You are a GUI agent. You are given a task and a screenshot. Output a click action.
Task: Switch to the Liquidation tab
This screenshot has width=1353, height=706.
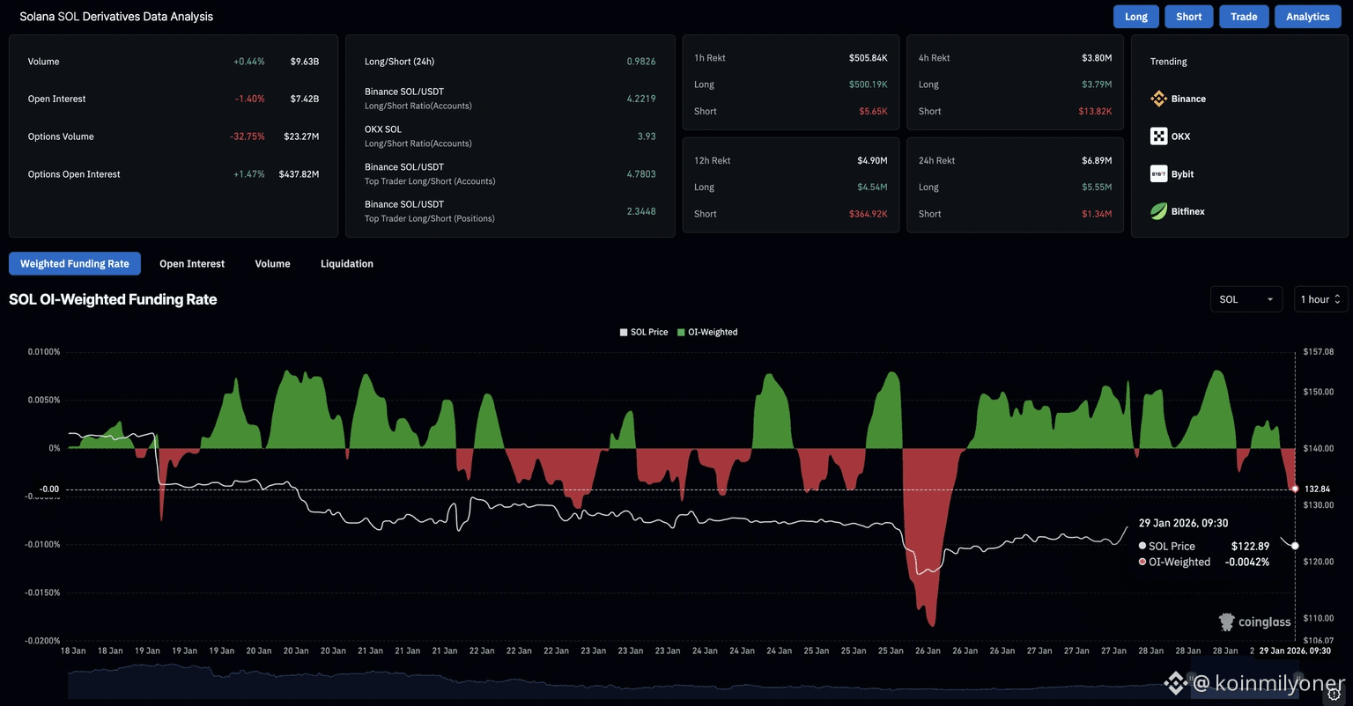point(347,263)
